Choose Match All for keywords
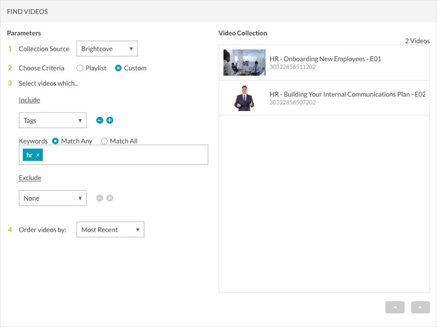The width and height of the screenshot is (437, 327). pyautogui.click(x=104, y=141)
